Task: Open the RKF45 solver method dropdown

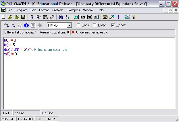Action: (69, 25)
